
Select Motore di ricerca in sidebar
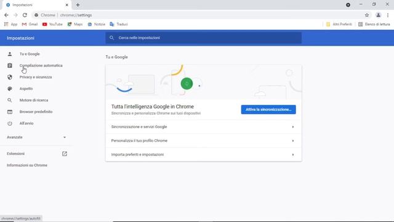tap(34, 100)
